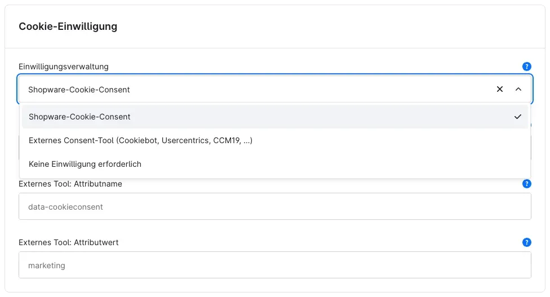Open help for Externes Tool: Attributname
Viewport: 550px width, 297px height.
(x=526, y=184)
